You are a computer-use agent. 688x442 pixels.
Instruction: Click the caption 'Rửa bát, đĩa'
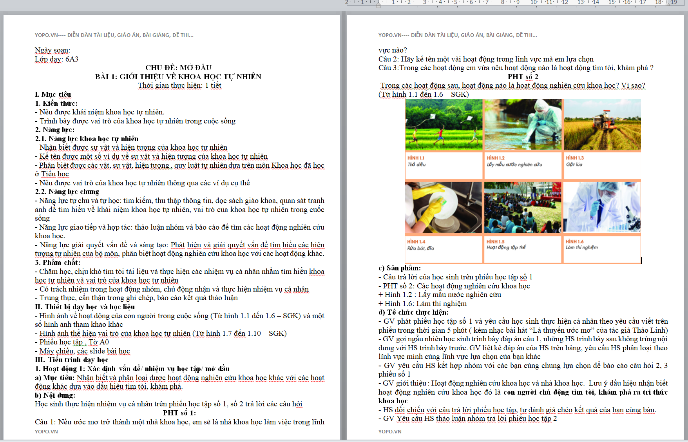tap(420, 248)
